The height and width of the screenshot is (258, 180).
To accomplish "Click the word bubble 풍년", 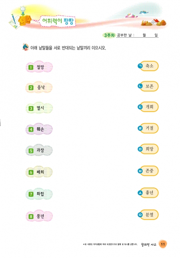I will click(x=39, y=216).
